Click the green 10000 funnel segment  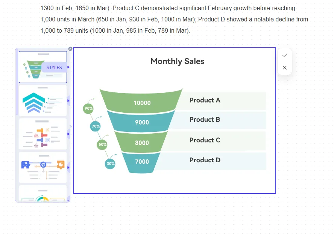tap(142, 103)
